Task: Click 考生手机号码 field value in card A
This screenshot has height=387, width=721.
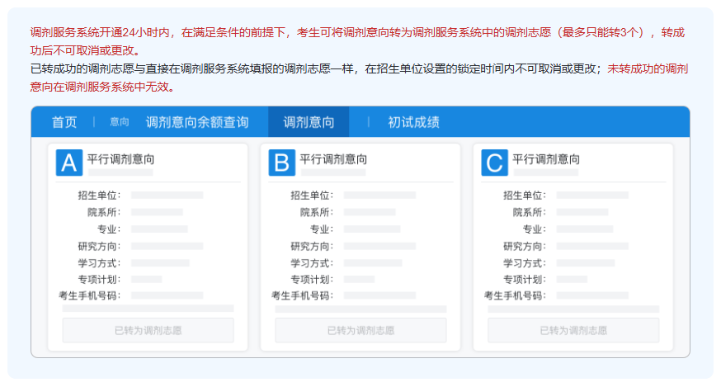Action: coord(167,295)
